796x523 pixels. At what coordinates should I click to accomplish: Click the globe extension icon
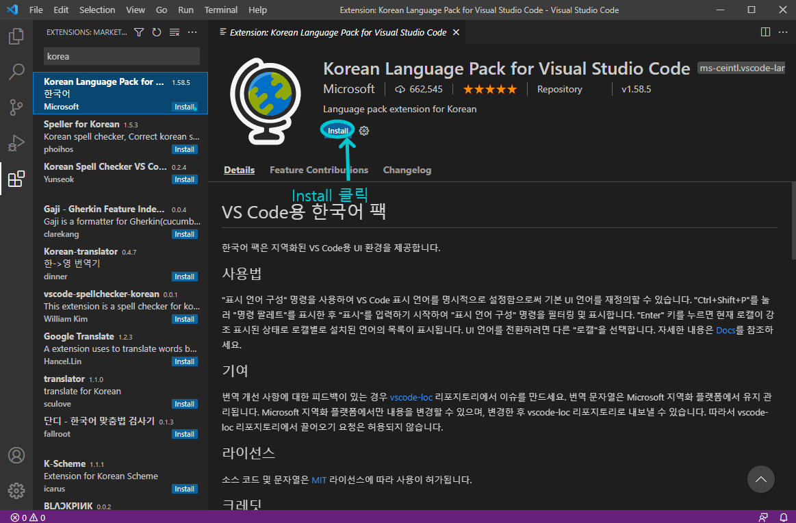tap(264, 101)
